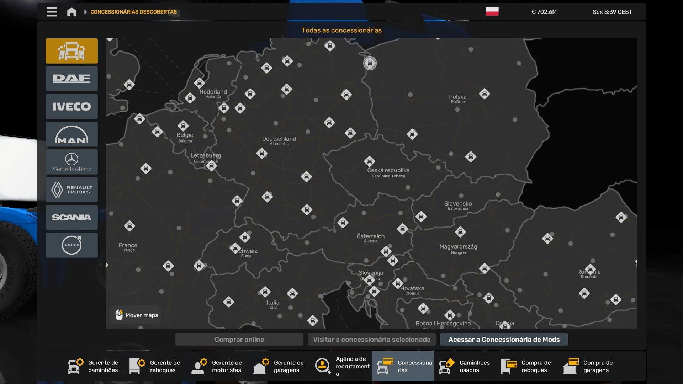Viewport: 683px width, 384px height.
Task: Filter map by Scania dealers
Action: (72, 217)
